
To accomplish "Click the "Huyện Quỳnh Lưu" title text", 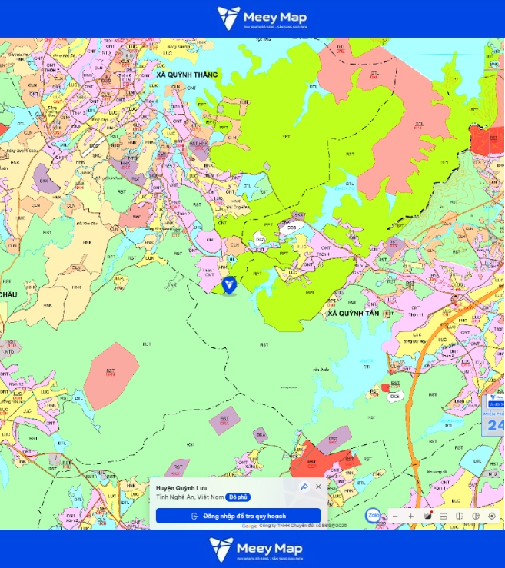I will (181, 488).
